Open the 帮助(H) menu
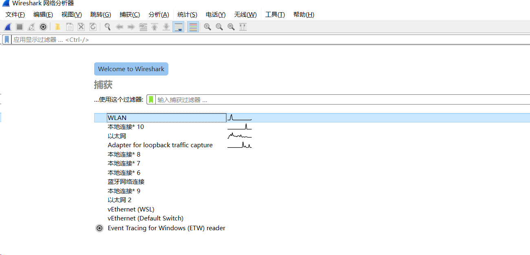The height and width of the screenshot is (255, 530). tap(304, 15)
